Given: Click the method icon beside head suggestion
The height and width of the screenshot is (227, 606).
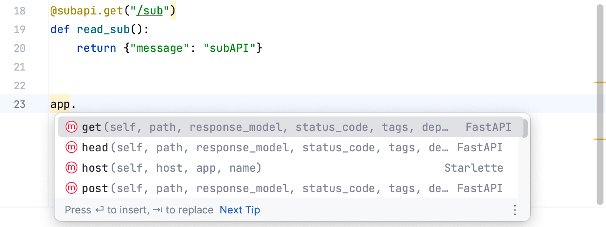Looking at the screenshot, I should 71,148.
